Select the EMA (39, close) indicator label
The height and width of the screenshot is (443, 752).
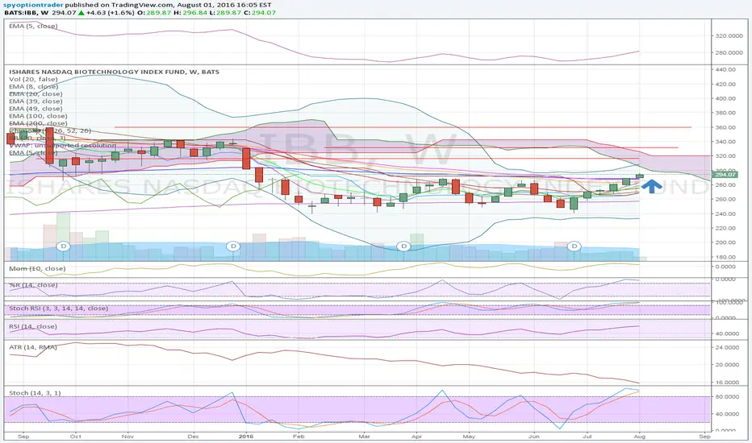pyautogui.click(x=36, y=101)
